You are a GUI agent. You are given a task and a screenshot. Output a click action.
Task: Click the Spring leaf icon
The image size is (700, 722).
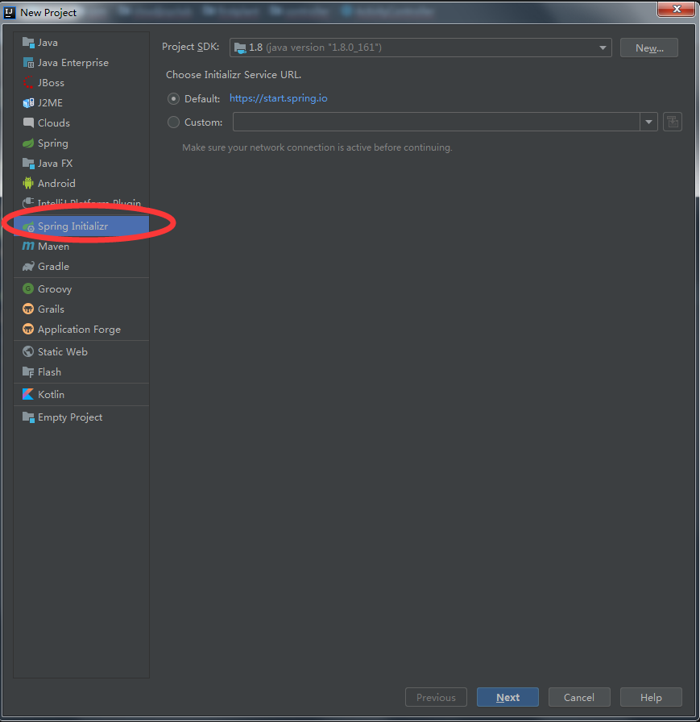[28, 143]
